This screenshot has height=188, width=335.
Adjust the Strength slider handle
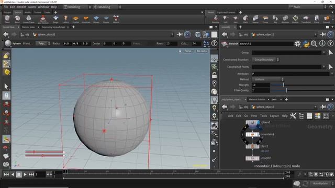pyautogui.click(x=284, y=85)
